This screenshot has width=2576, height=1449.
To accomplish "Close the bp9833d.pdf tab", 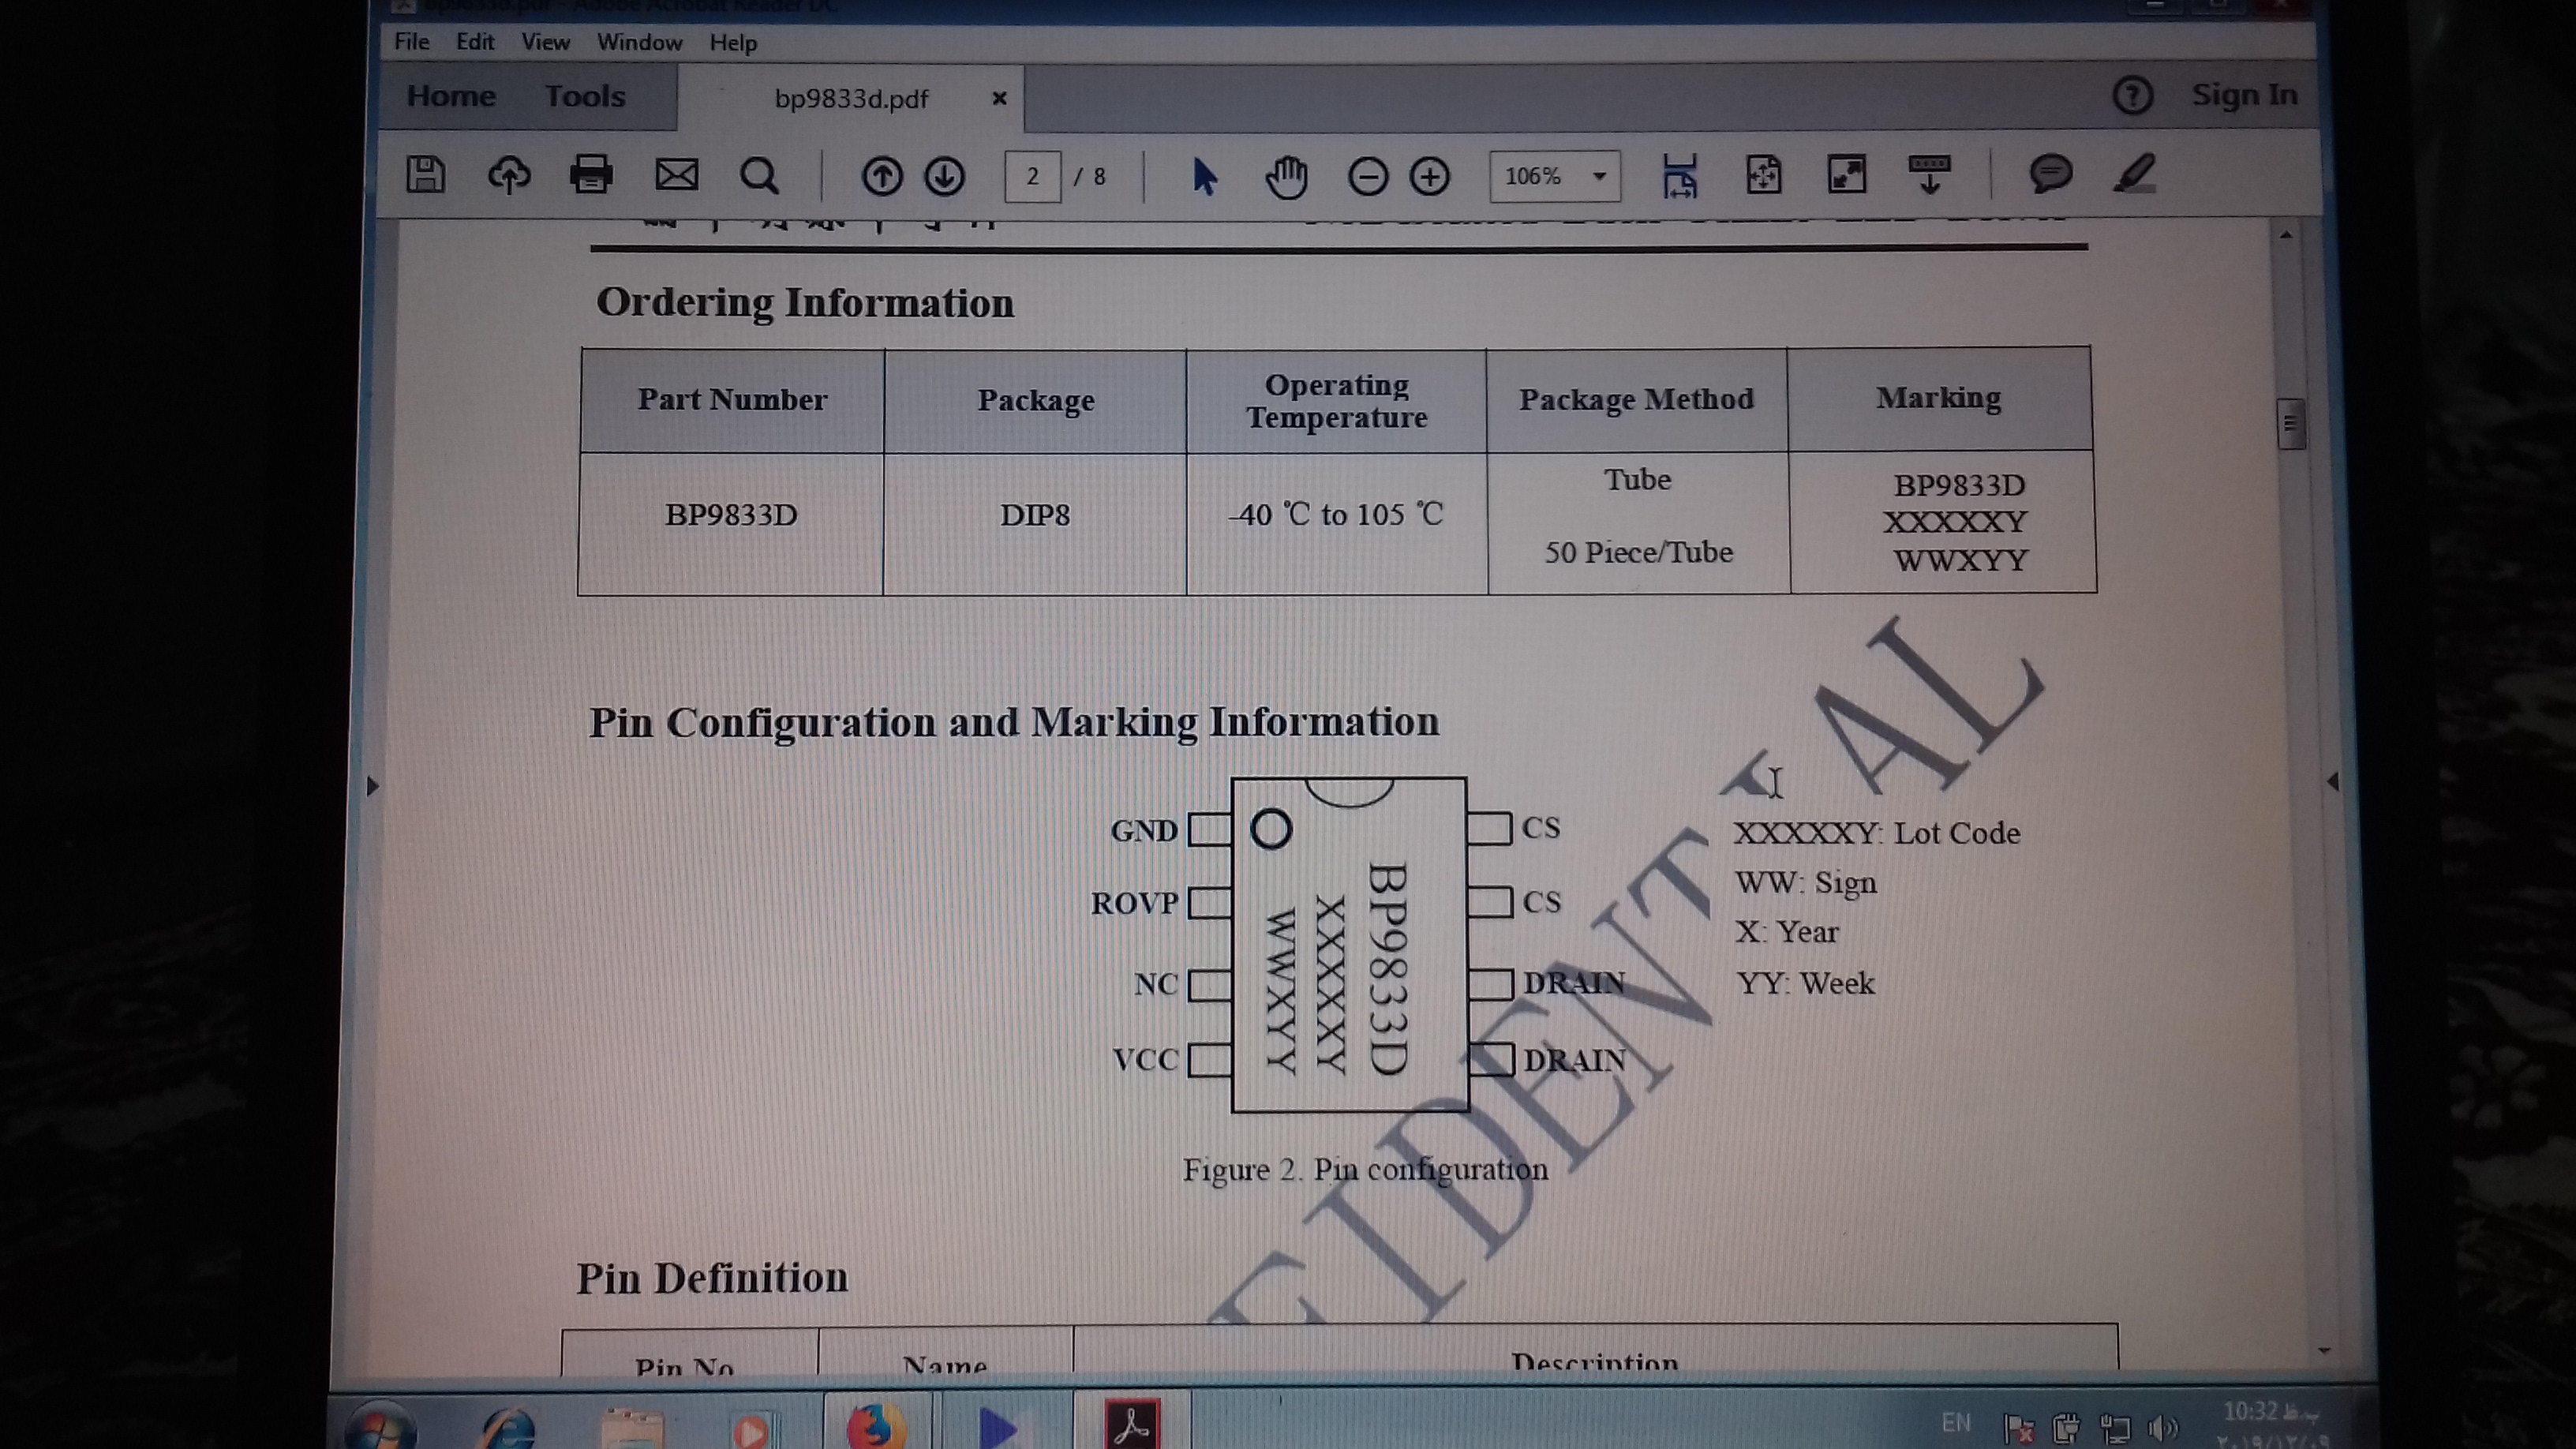I will click(x=999, y=98).
